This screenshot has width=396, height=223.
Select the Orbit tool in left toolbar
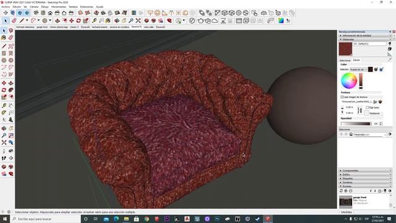tap(4, 128)
